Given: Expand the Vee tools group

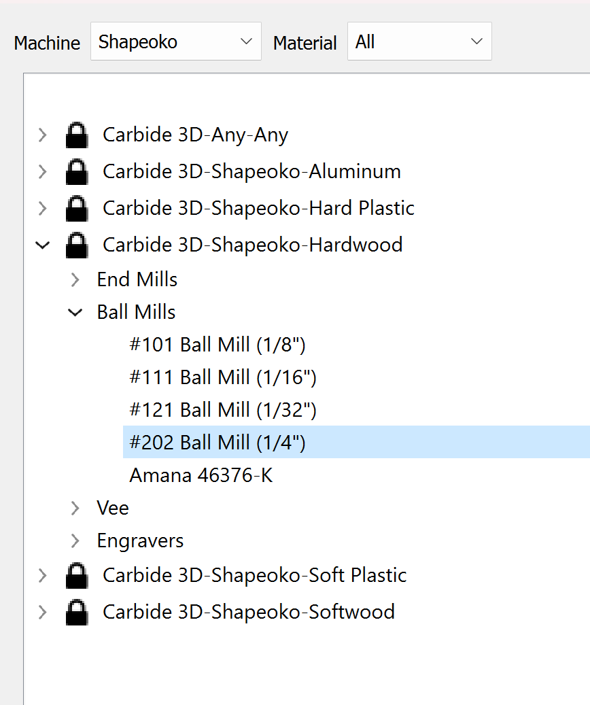Looking at the screenshot, I should (x=75, y=508).
